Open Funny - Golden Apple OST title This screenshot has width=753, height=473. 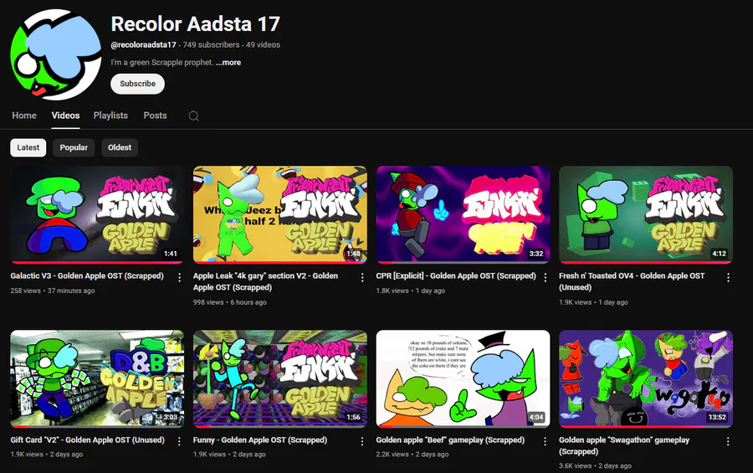260,440
